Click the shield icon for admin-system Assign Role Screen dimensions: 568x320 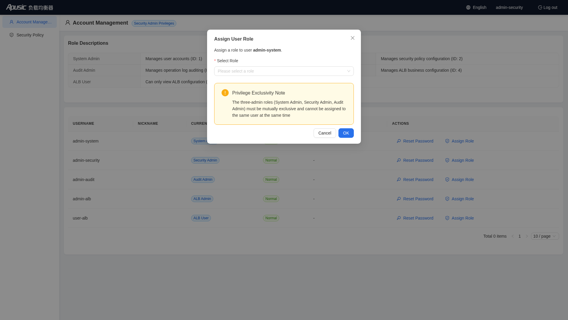pyautogui.click(x=447, y=141)
